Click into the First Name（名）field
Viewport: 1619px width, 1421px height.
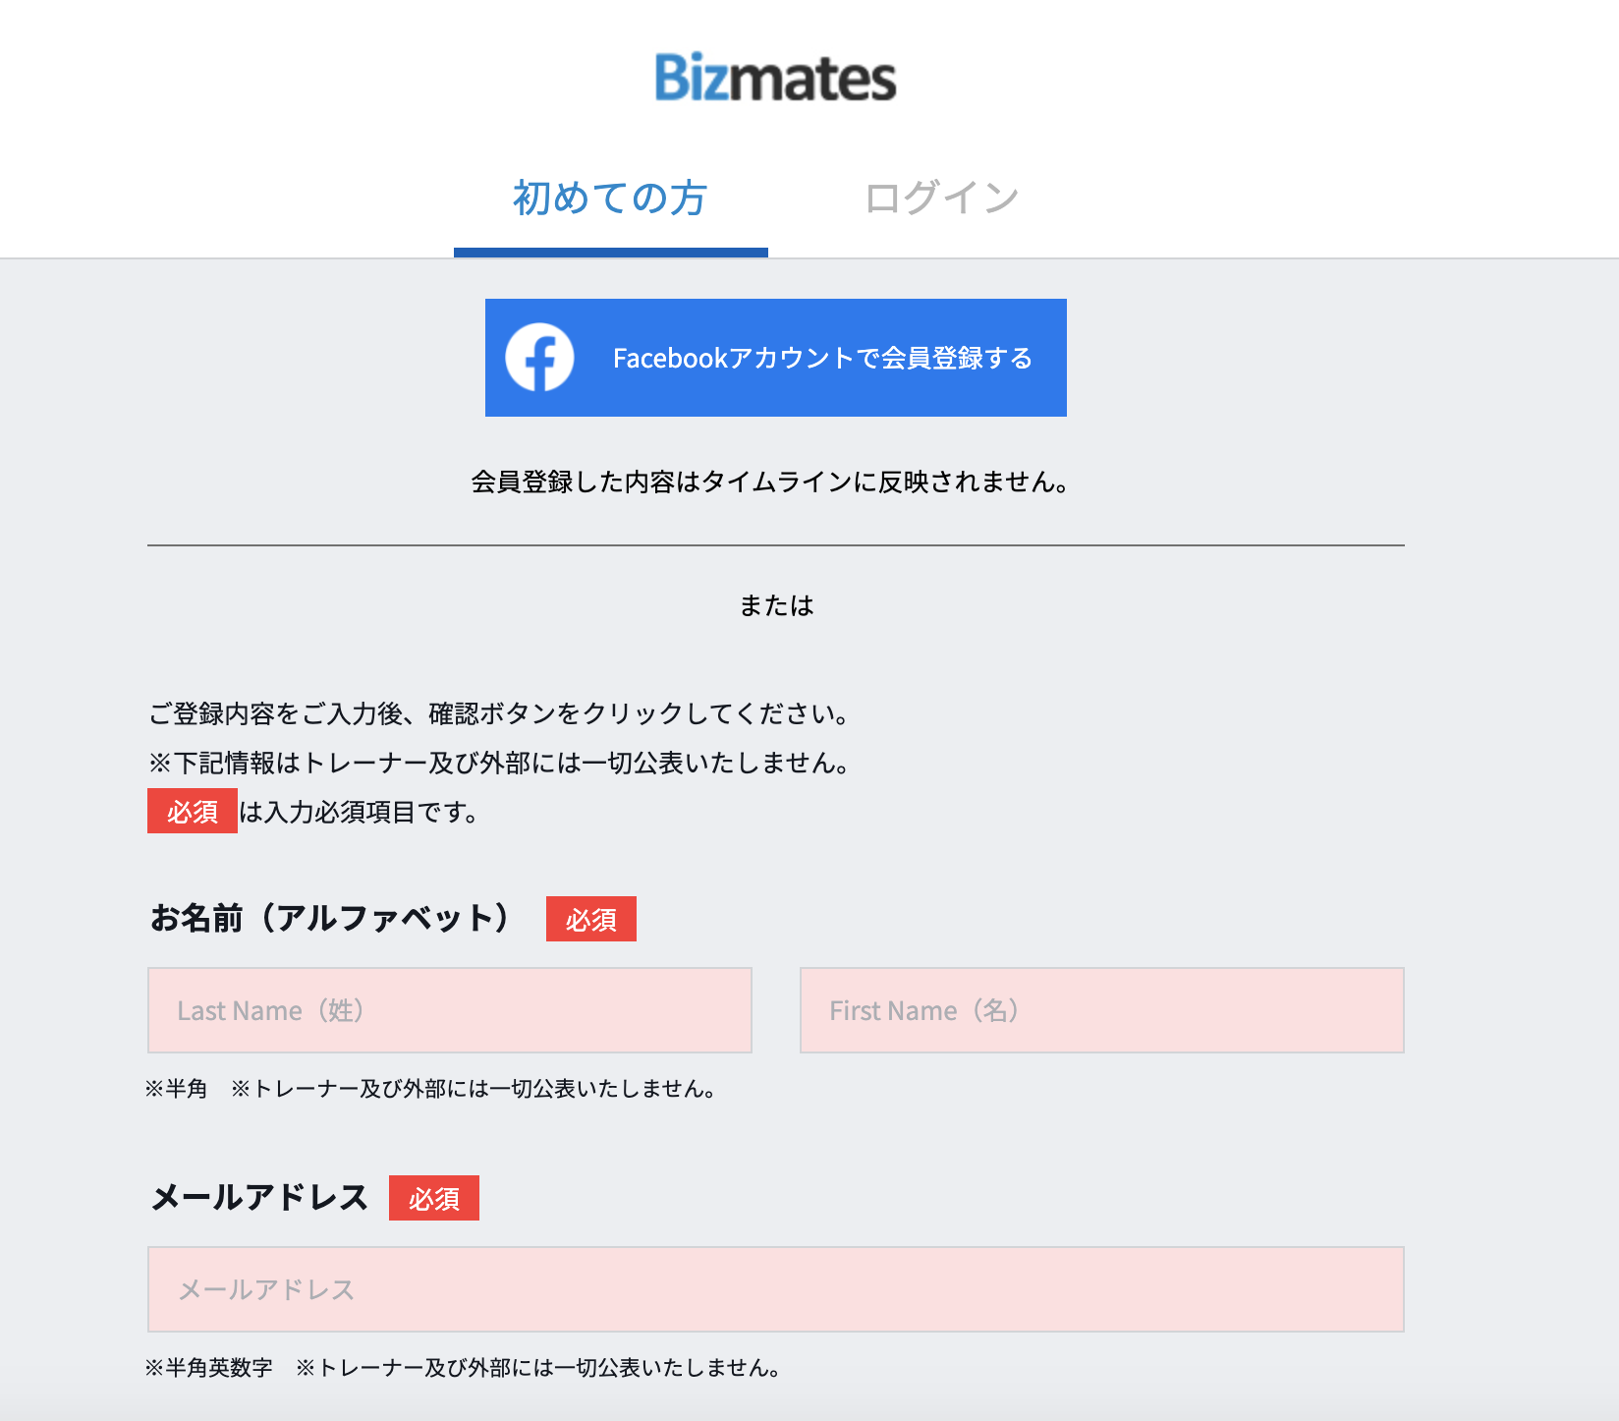click(1101, 1010)
